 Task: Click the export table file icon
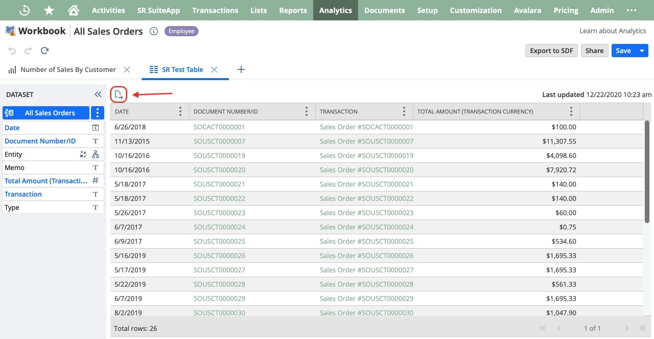pos(119,94)
